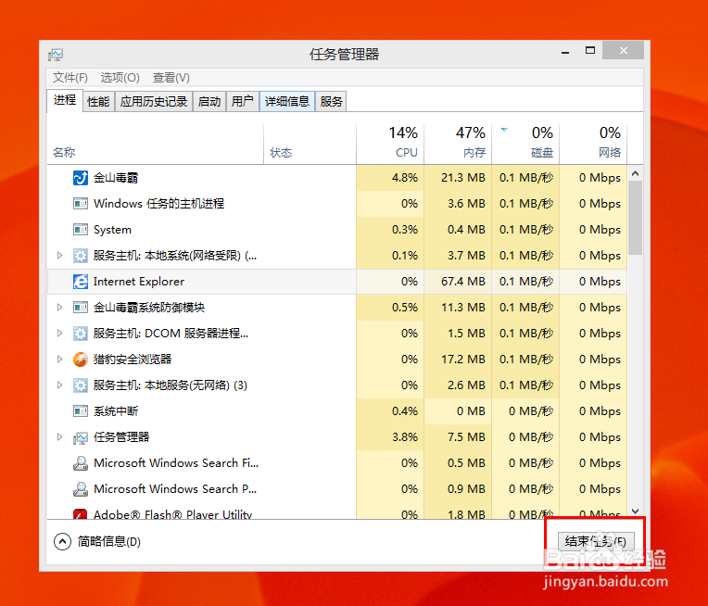Click the gear icon for 服务主机: DCOM 服务器进程
Screen dimensions: 708x606
click(81, 334)
